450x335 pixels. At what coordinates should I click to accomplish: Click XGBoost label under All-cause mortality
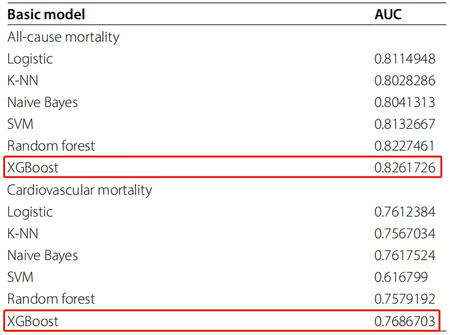[33, 168]
